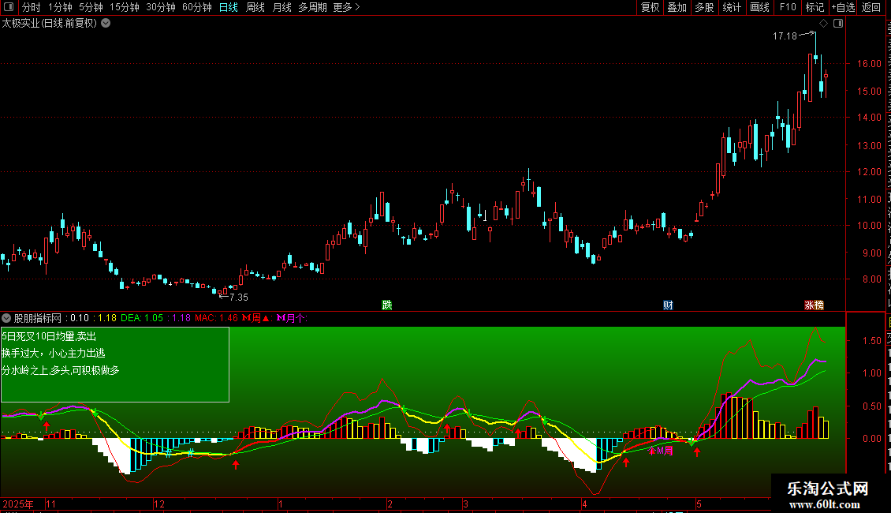
Task: Click the DEA: 1.05 value
Action: (x=142, y=318)
